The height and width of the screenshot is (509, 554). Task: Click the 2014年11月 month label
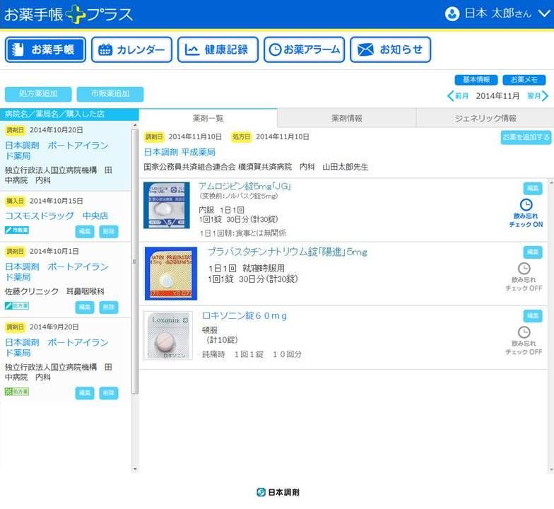[x=497, y=96]
